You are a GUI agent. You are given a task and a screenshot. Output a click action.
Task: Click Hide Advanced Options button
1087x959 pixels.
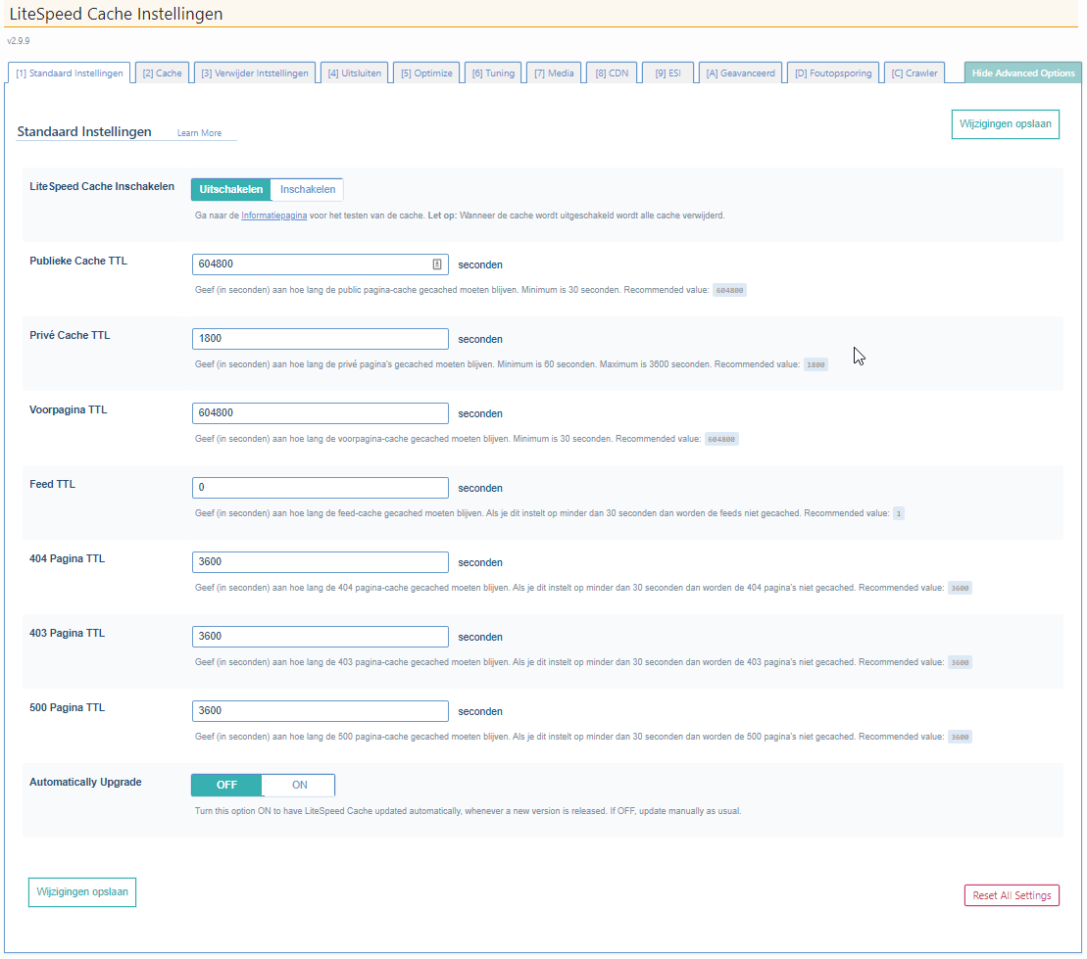[x=1022, y=72]
